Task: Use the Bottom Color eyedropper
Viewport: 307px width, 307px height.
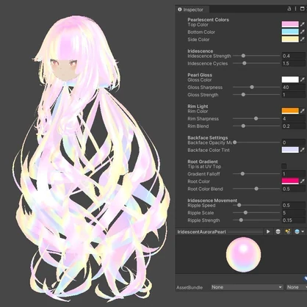Action: [303, 32]
